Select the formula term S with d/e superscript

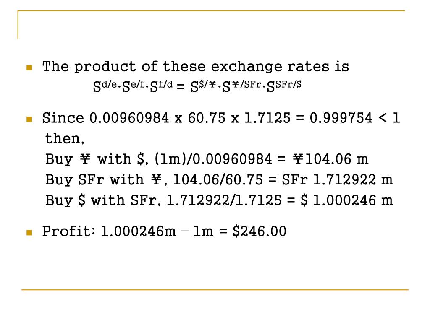point(105,86)
